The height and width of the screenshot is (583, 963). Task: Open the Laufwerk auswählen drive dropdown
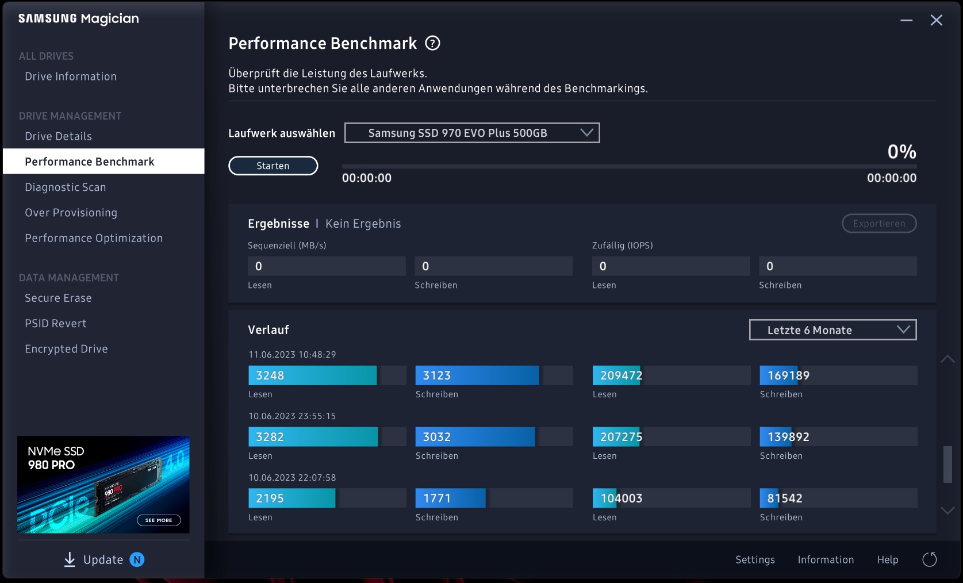(472, 133)
